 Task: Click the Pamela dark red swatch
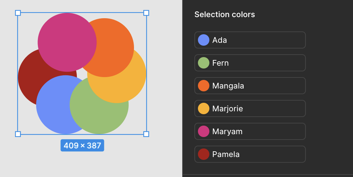(204, 154)
